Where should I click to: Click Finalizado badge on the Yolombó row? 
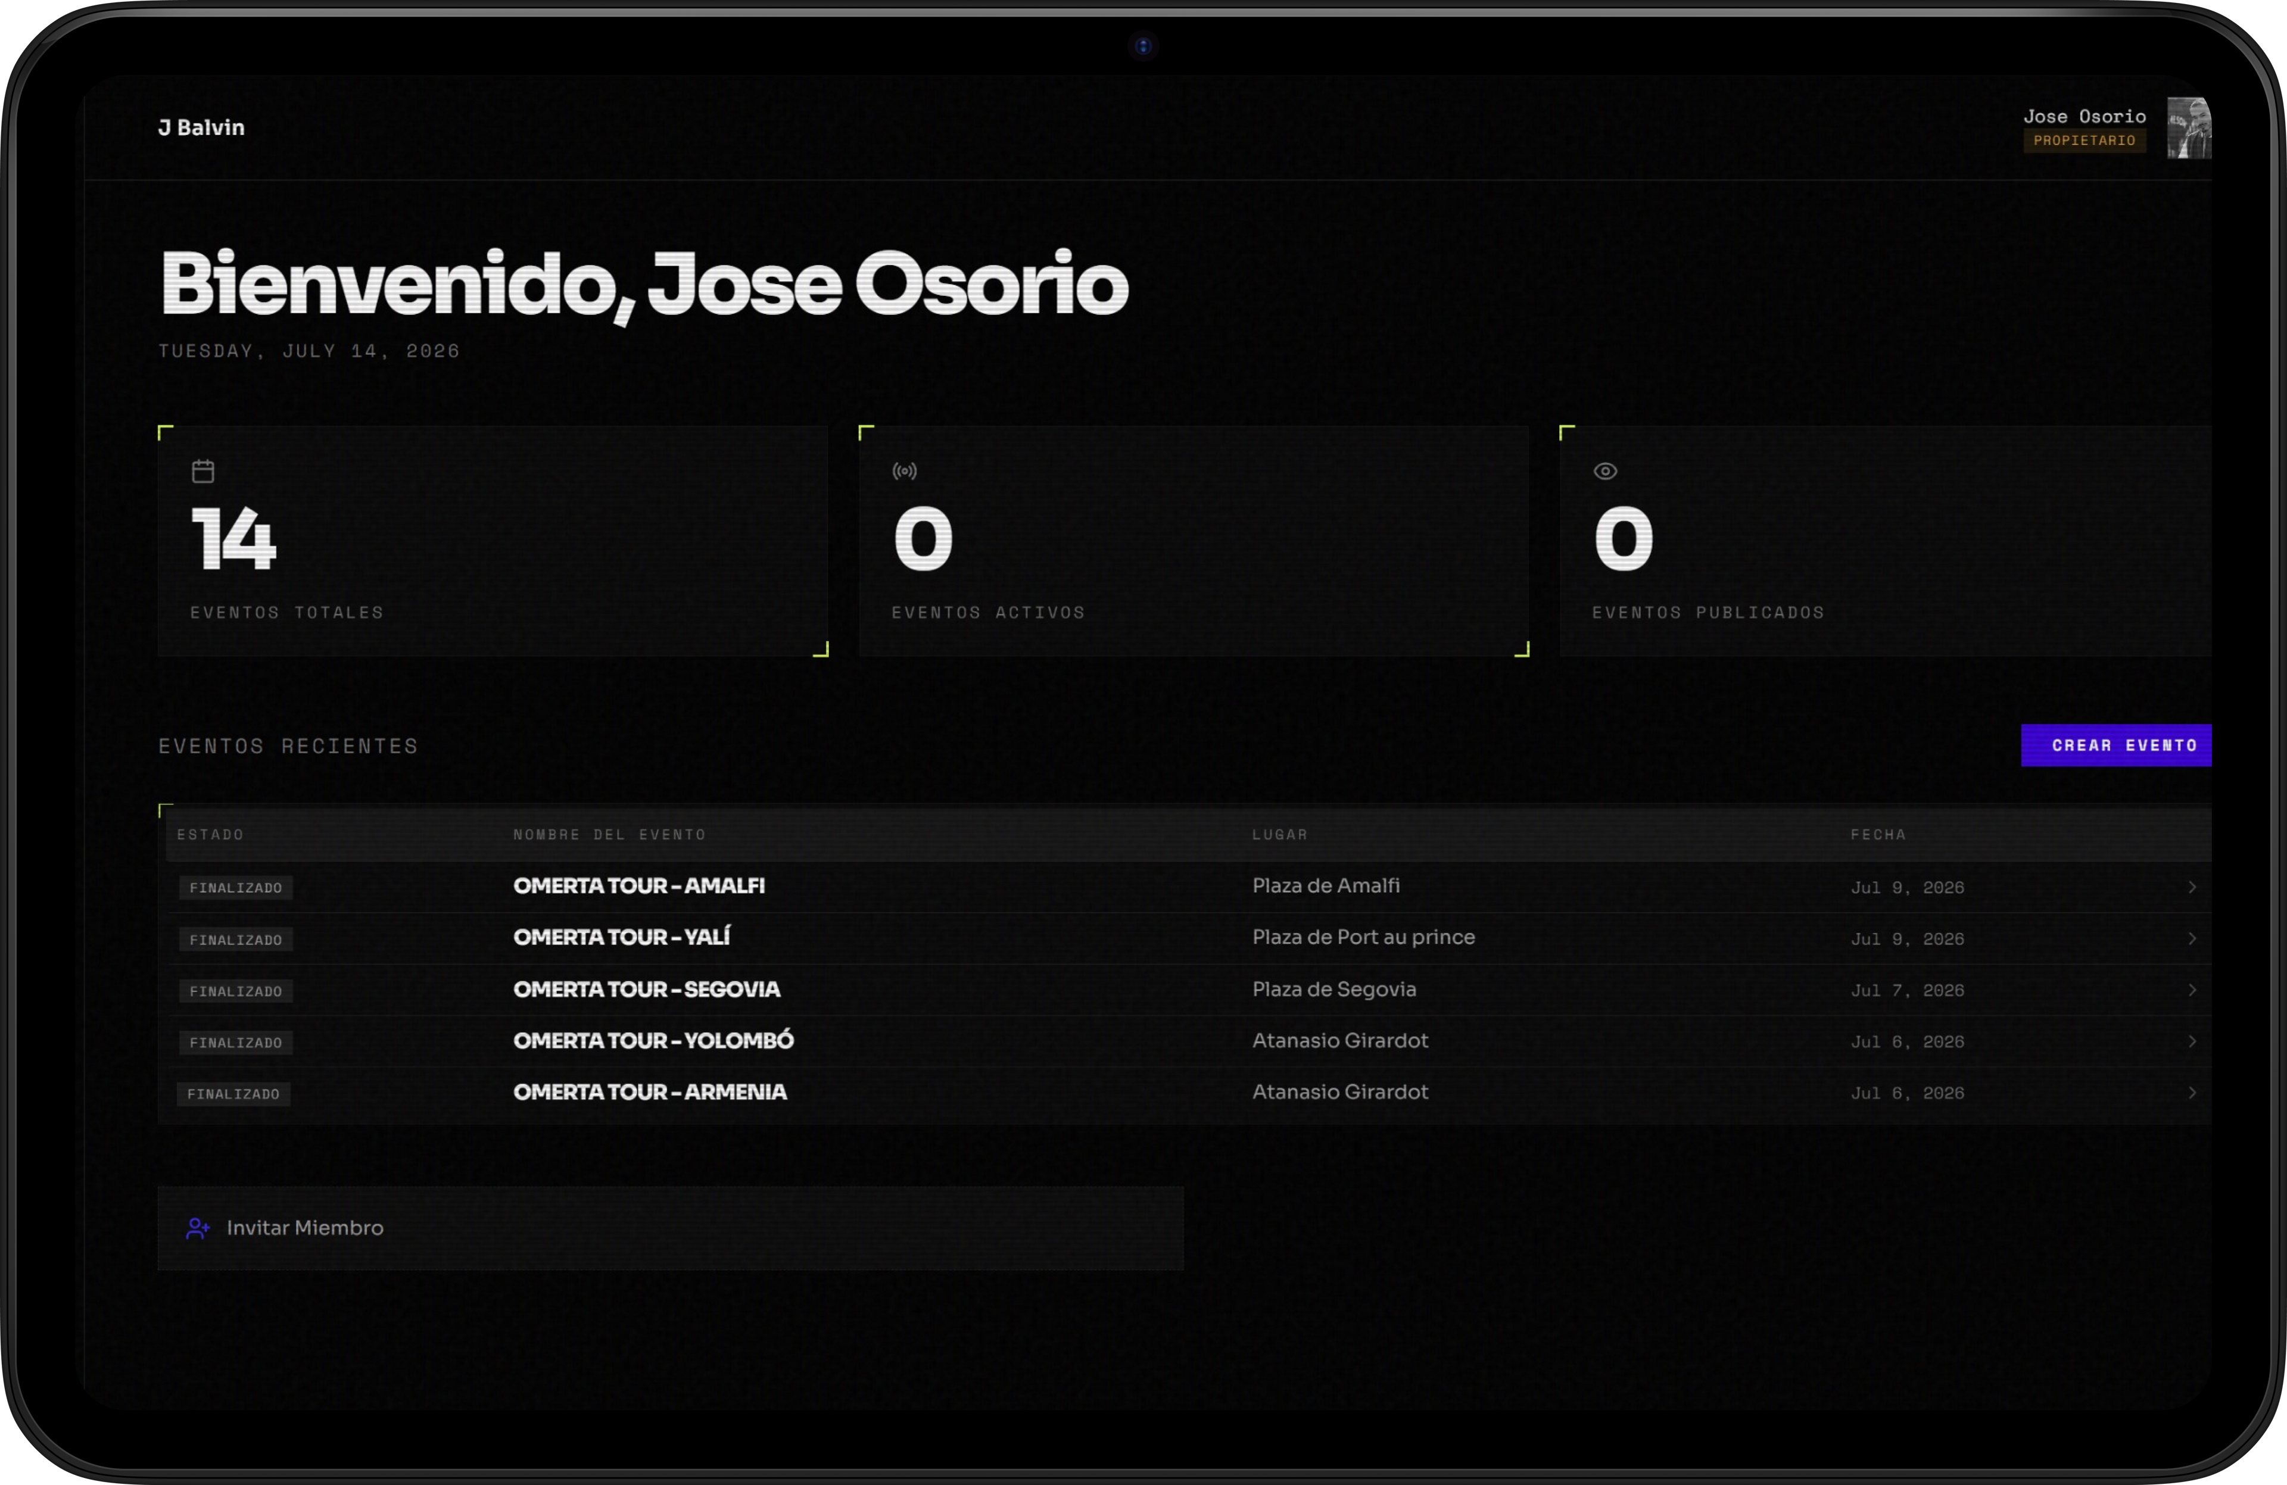[x=235, y=1042]
